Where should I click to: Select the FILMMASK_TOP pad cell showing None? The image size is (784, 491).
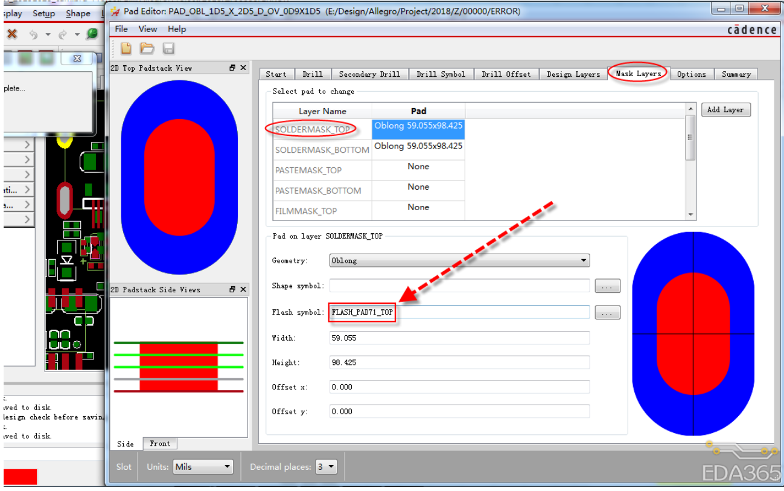coord(418,210)
